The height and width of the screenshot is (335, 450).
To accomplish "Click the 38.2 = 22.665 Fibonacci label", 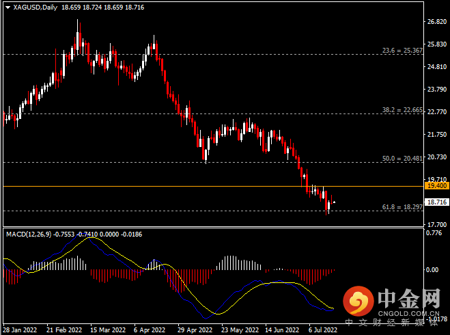I will click(402, 110).
